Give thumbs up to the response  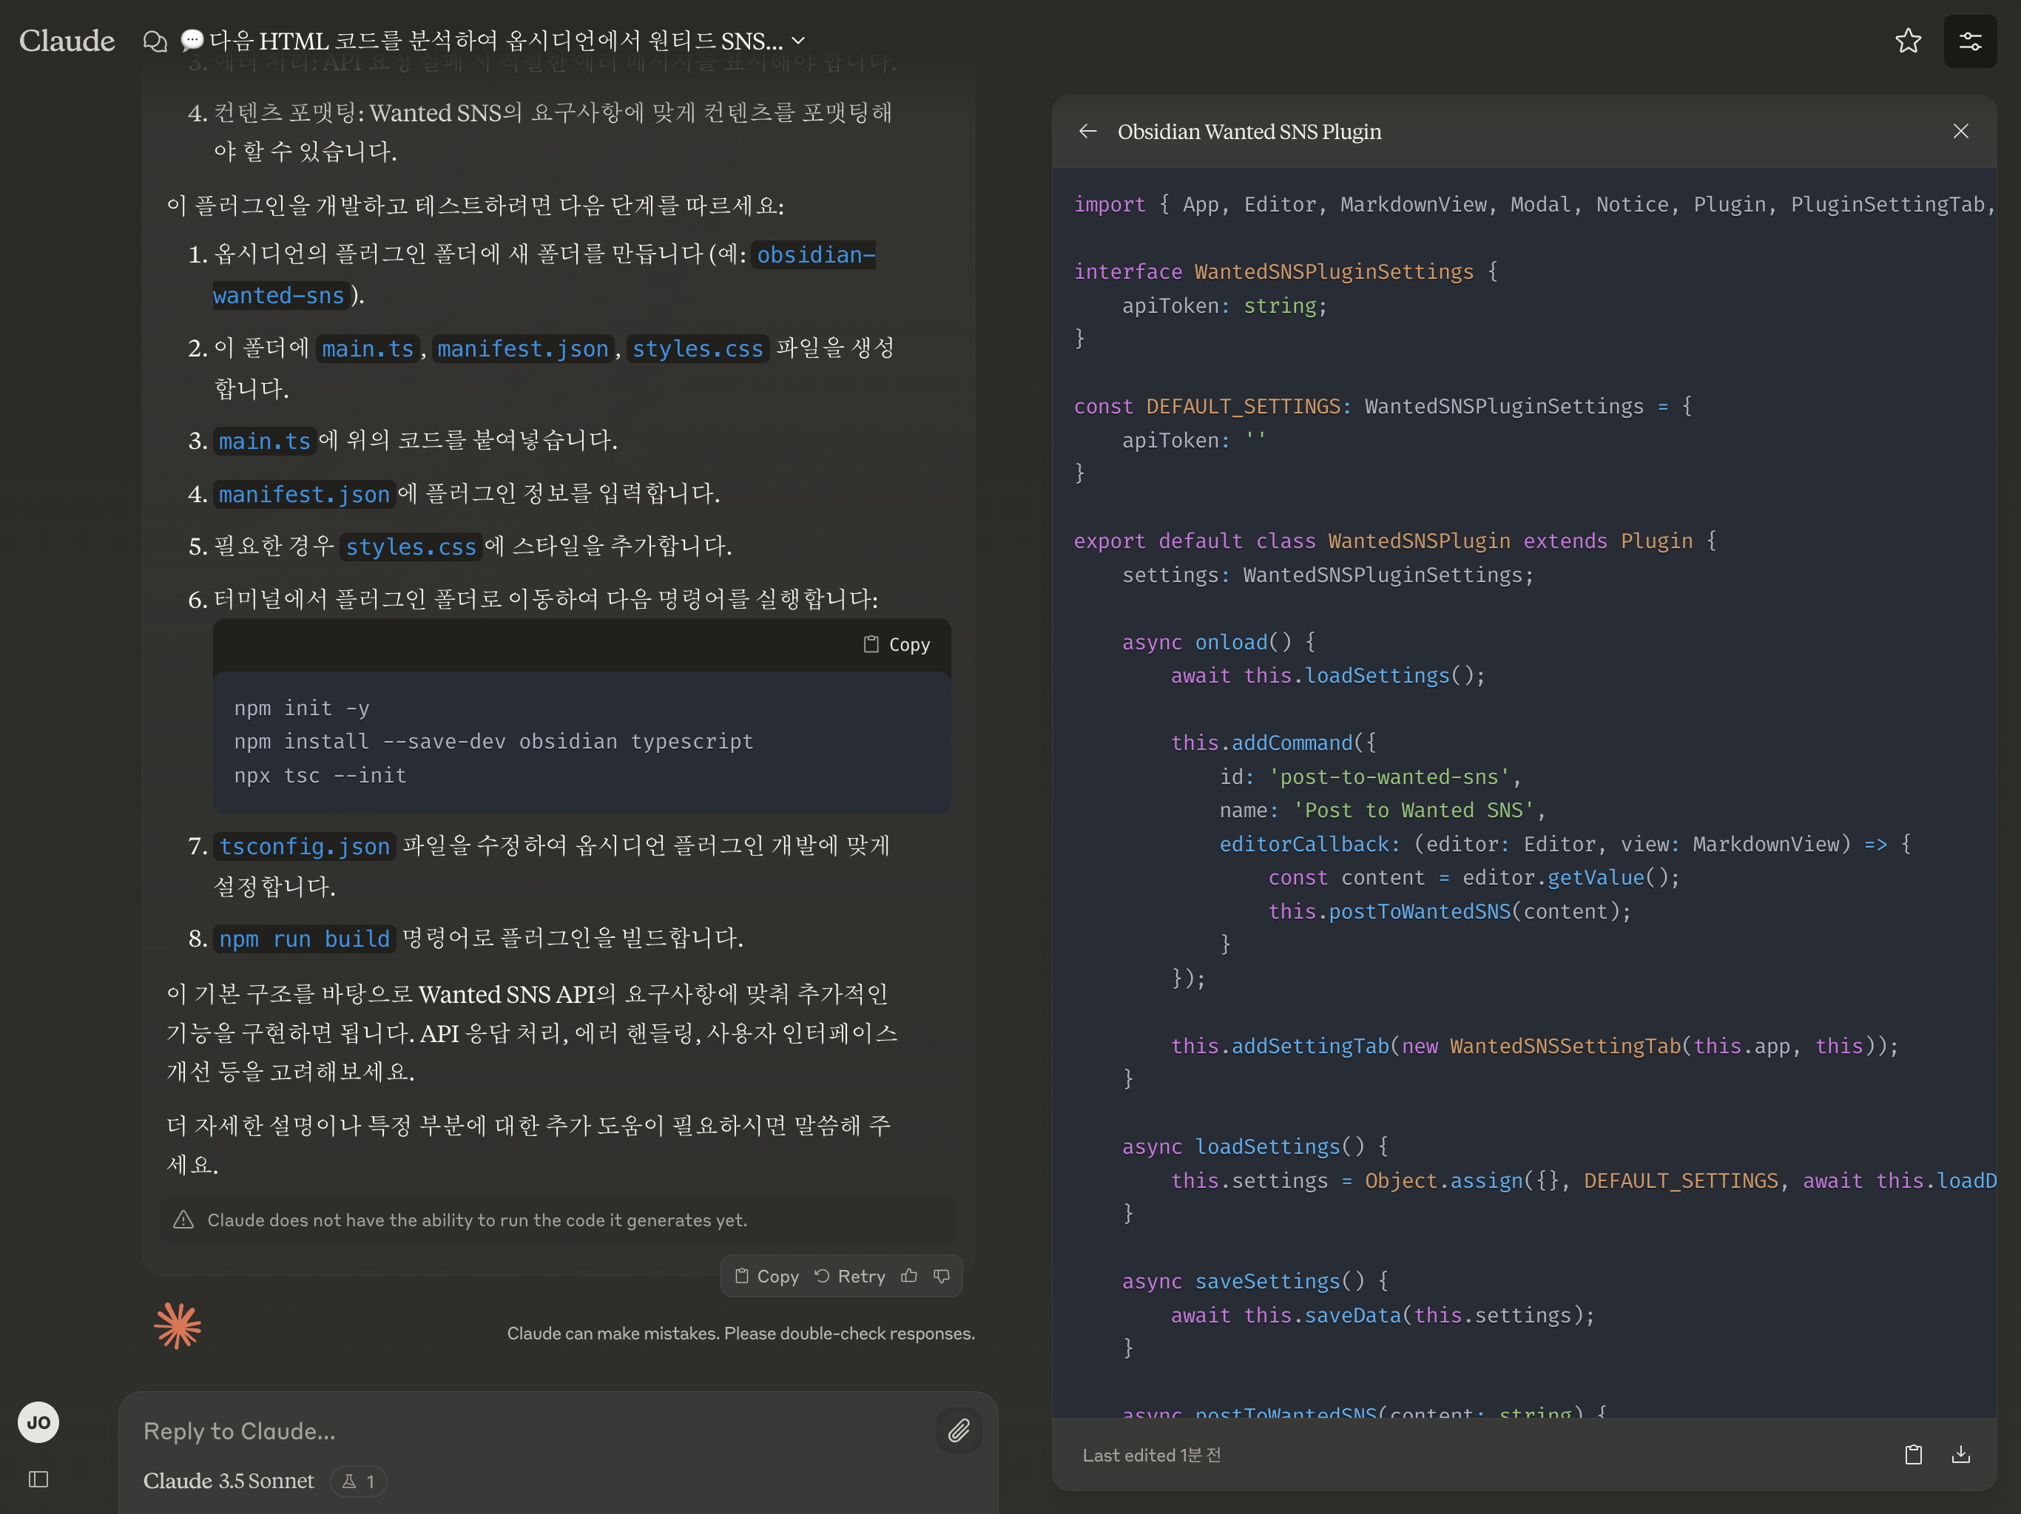coord(909,1277)
